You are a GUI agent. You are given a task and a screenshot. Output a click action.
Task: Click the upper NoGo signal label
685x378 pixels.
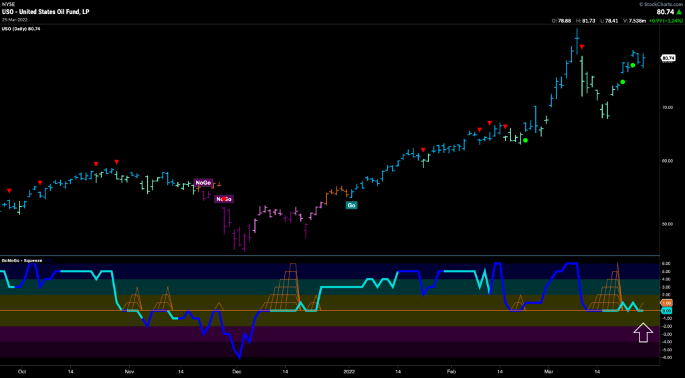coord(203,183)
